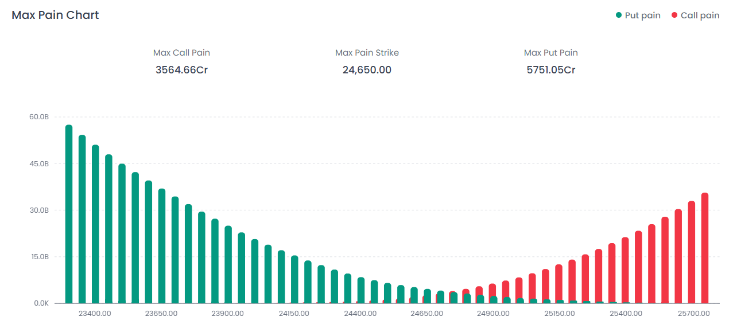
Task: Click the Max Pain Strike value 24,650.00
Action: (x=367, y=70)
